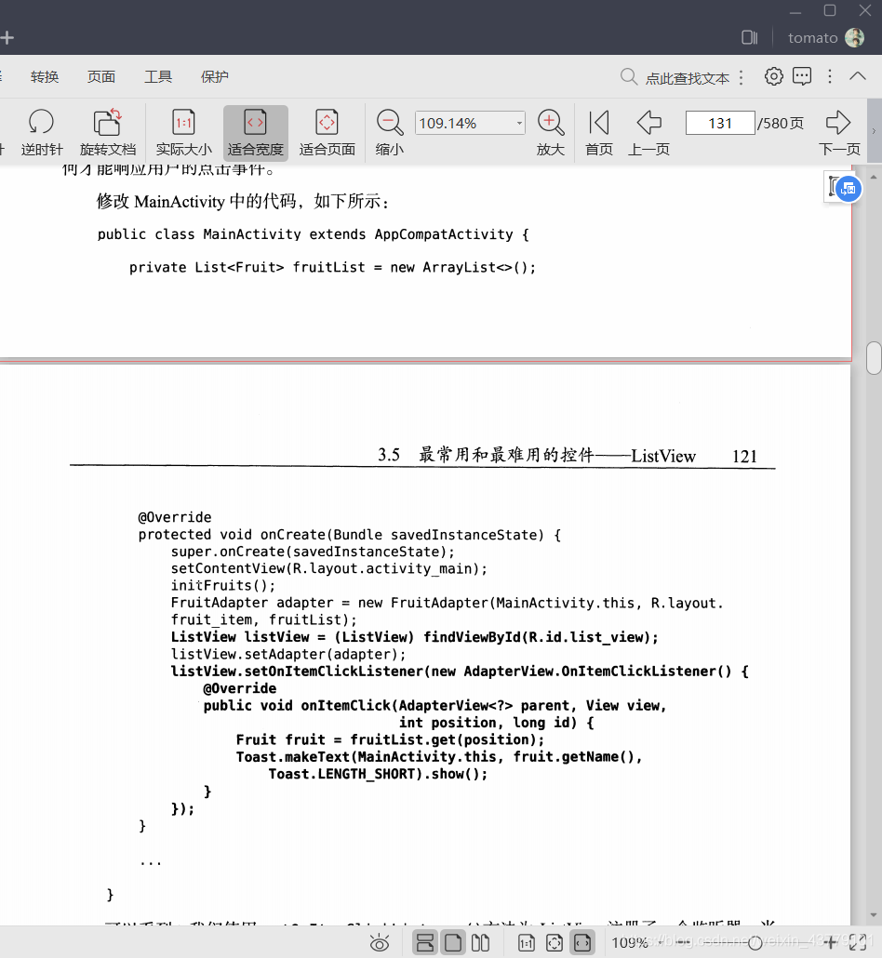The height and width of the screenshot is (958, 882).
Task: Click the search magnifier icon
Action: point(628,77)
